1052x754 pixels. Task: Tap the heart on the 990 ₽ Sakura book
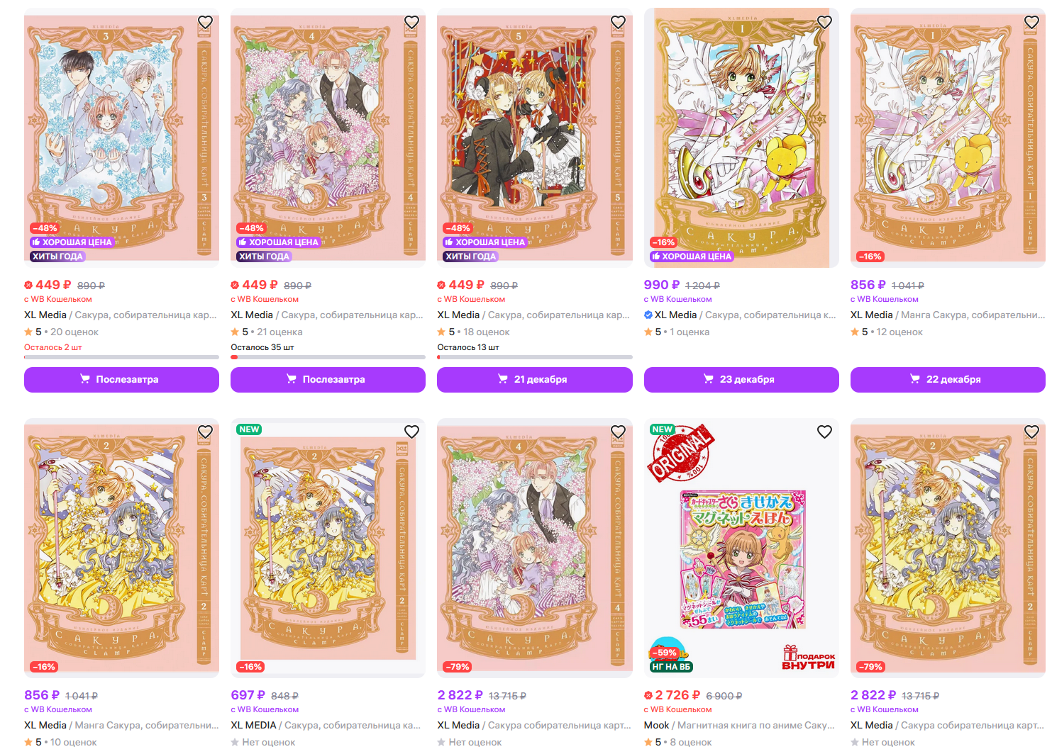[824, 22]
